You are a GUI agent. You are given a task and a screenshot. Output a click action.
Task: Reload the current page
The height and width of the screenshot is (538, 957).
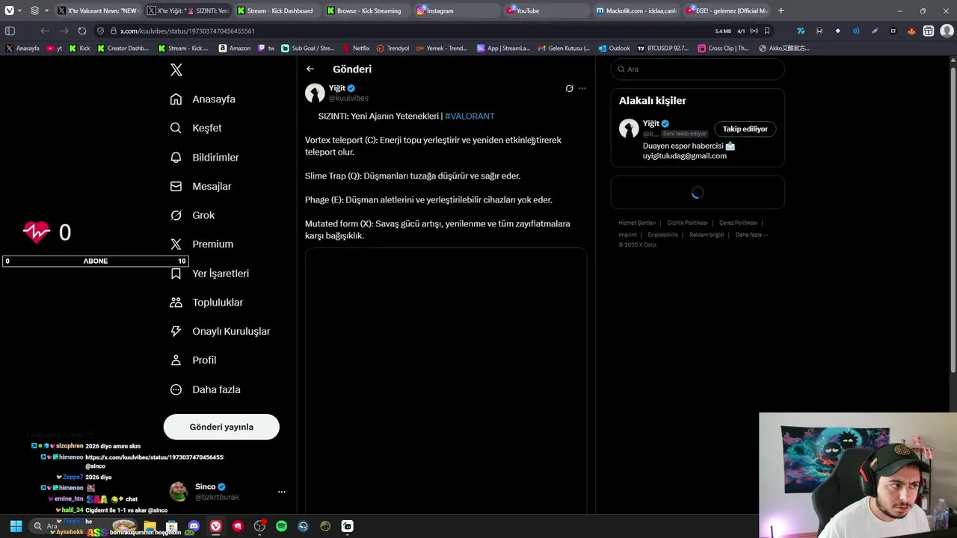[x=82, y=31]
